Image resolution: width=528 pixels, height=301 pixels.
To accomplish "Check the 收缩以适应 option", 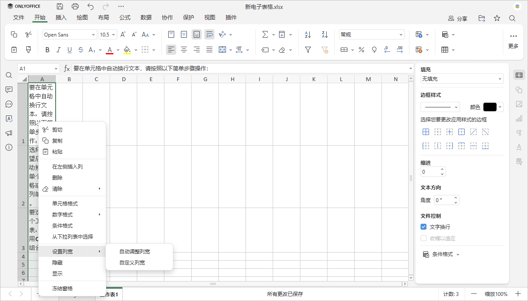I will [x=424, y=238].
